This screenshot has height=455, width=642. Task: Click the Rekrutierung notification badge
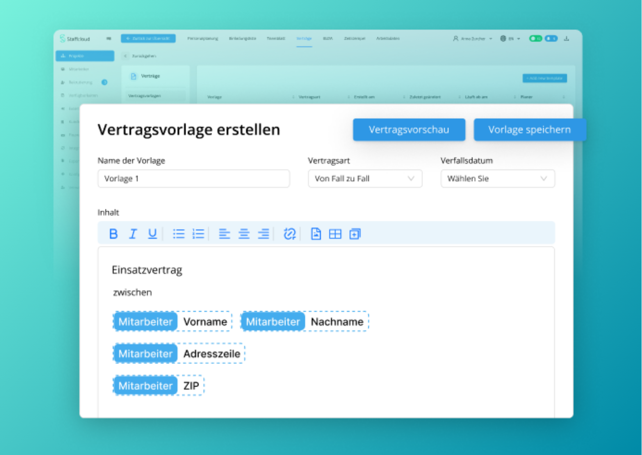(x=105, y=82)
